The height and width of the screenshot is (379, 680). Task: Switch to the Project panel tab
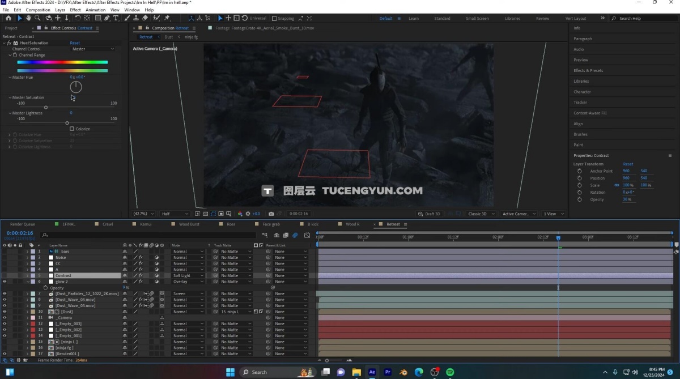11,28
